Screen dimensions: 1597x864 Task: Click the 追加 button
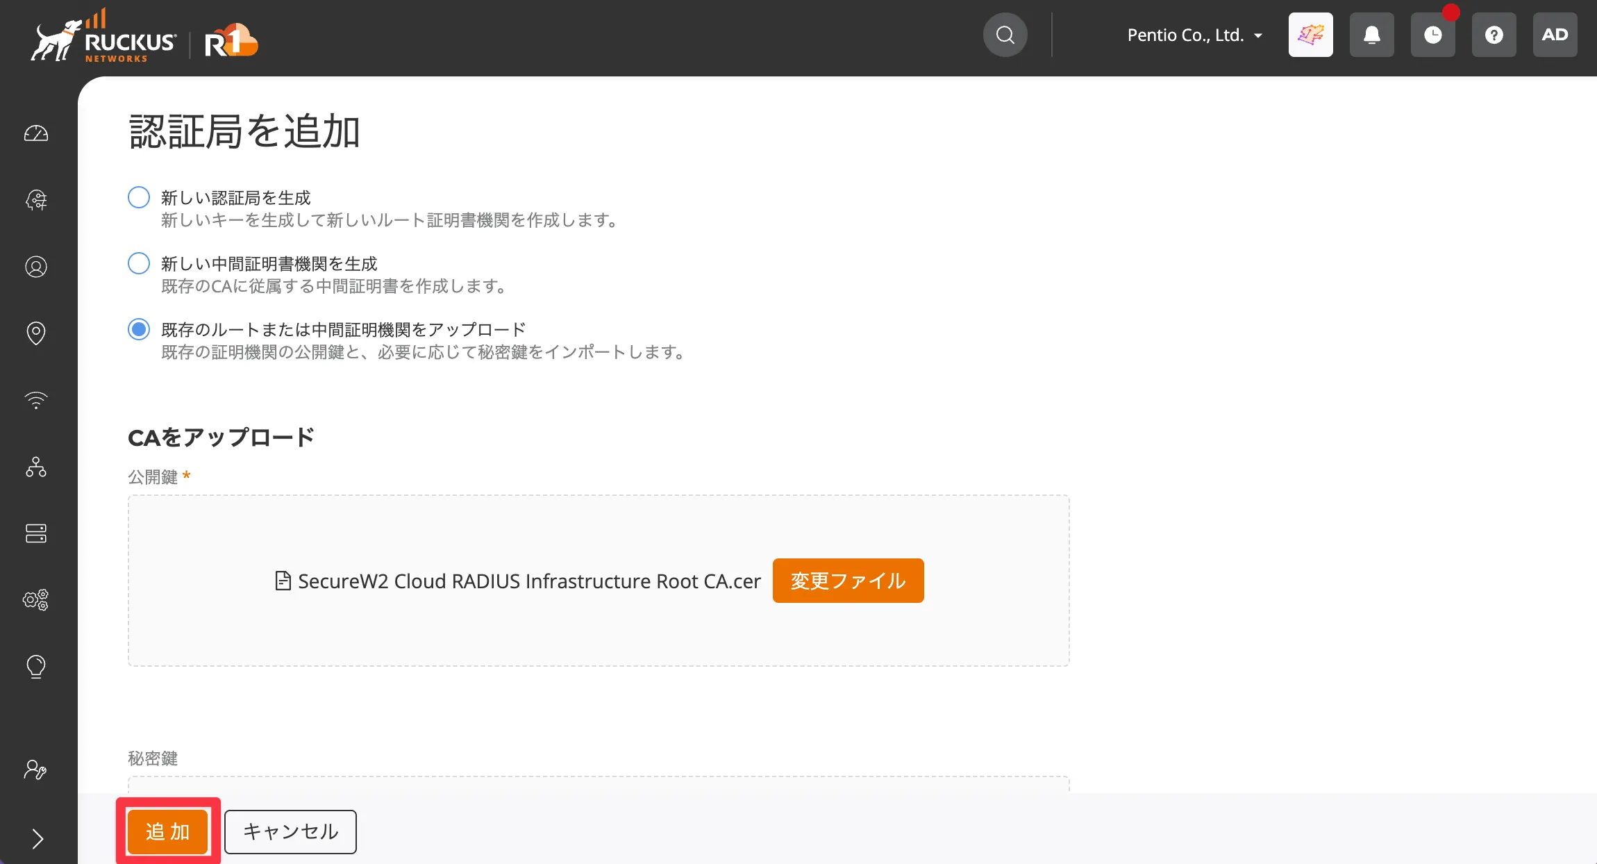pyautogui.click(x=167, y=831)
